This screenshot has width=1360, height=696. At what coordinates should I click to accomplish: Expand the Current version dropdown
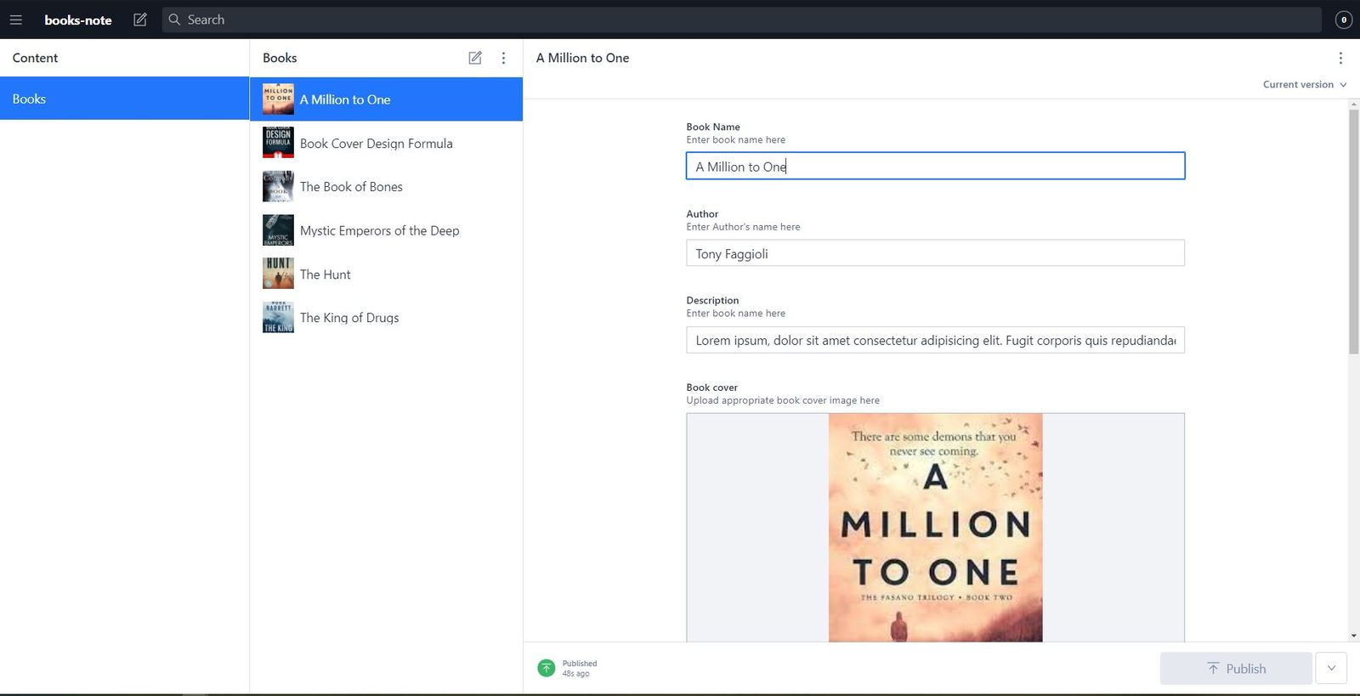pyautogui.click(x=1305, y=84)
